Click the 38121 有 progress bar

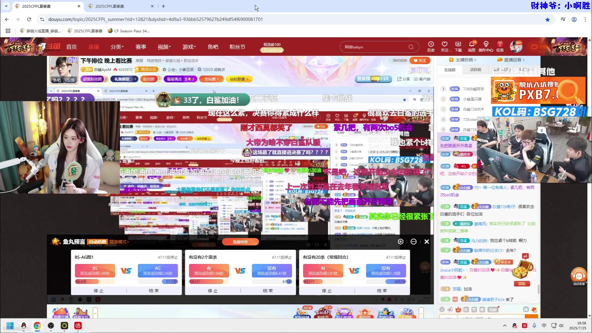(209, 282)
